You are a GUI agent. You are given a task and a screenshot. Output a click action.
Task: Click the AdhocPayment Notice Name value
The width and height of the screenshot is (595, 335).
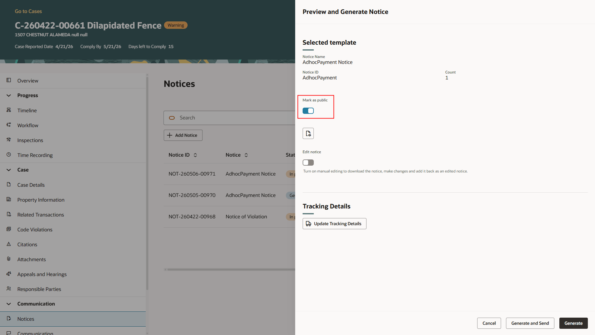pos(327,62)
